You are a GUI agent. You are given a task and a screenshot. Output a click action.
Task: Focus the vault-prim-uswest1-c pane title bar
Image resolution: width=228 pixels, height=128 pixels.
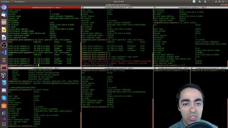(191, 7)
